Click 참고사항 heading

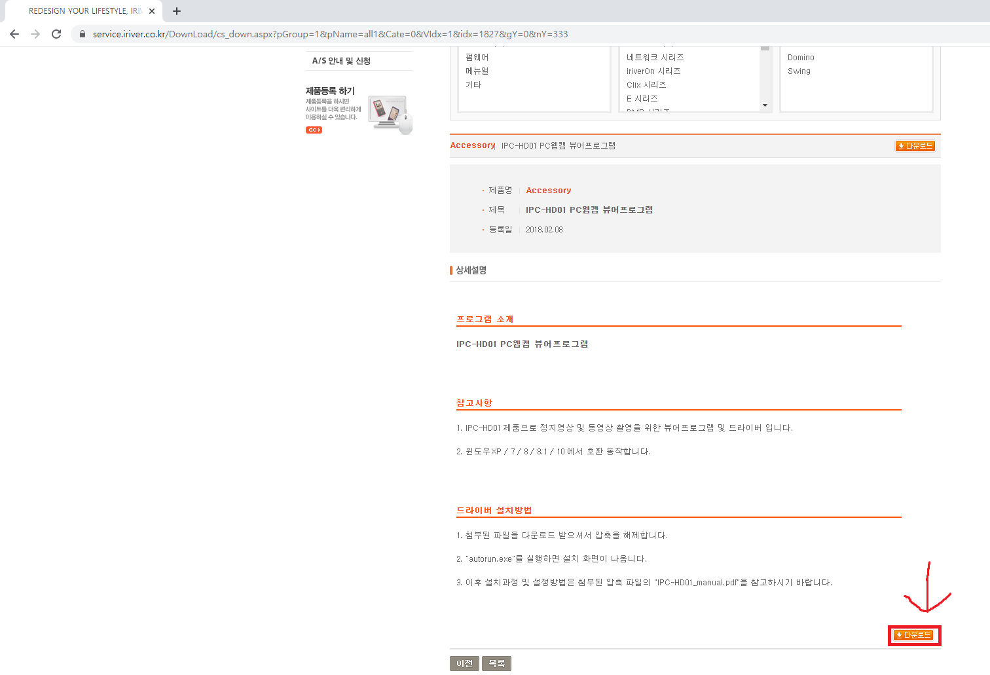pos(474,403)
